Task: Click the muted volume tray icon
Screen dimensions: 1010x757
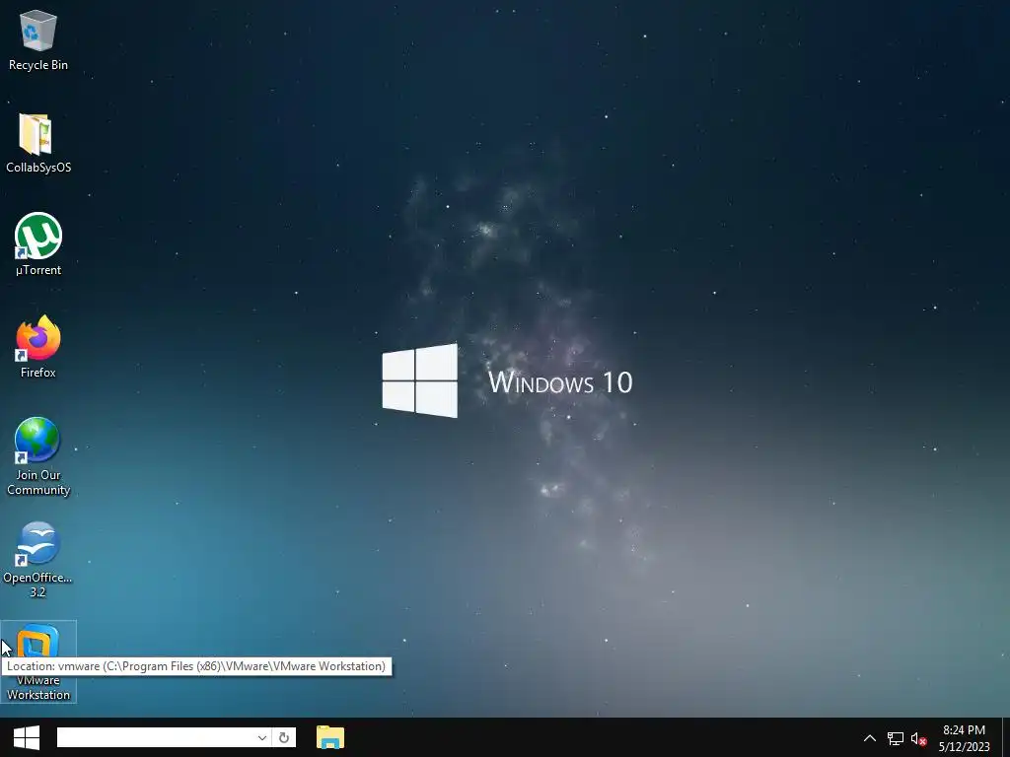Action: (918, 738)
